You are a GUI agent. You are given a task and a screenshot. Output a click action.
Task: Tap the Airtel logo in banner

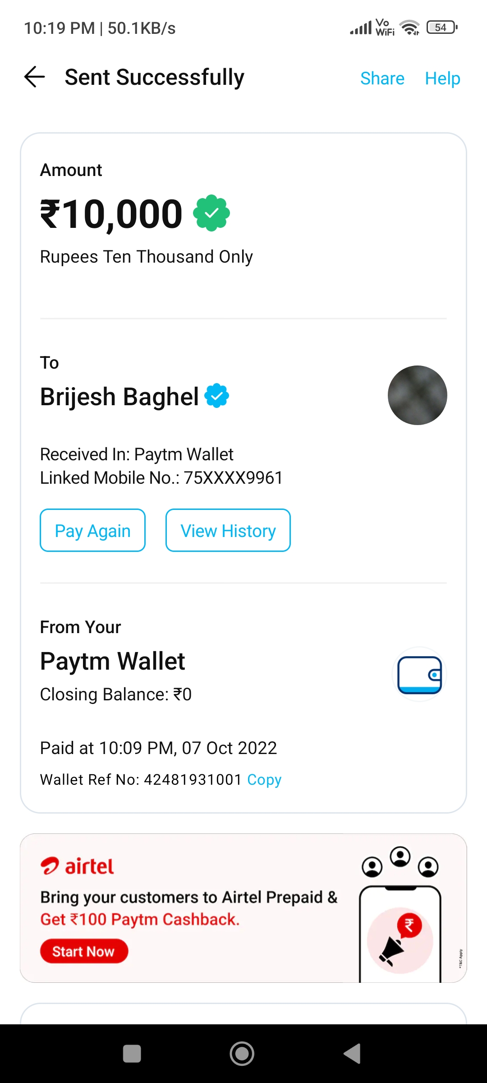click(x=78, y=866)
